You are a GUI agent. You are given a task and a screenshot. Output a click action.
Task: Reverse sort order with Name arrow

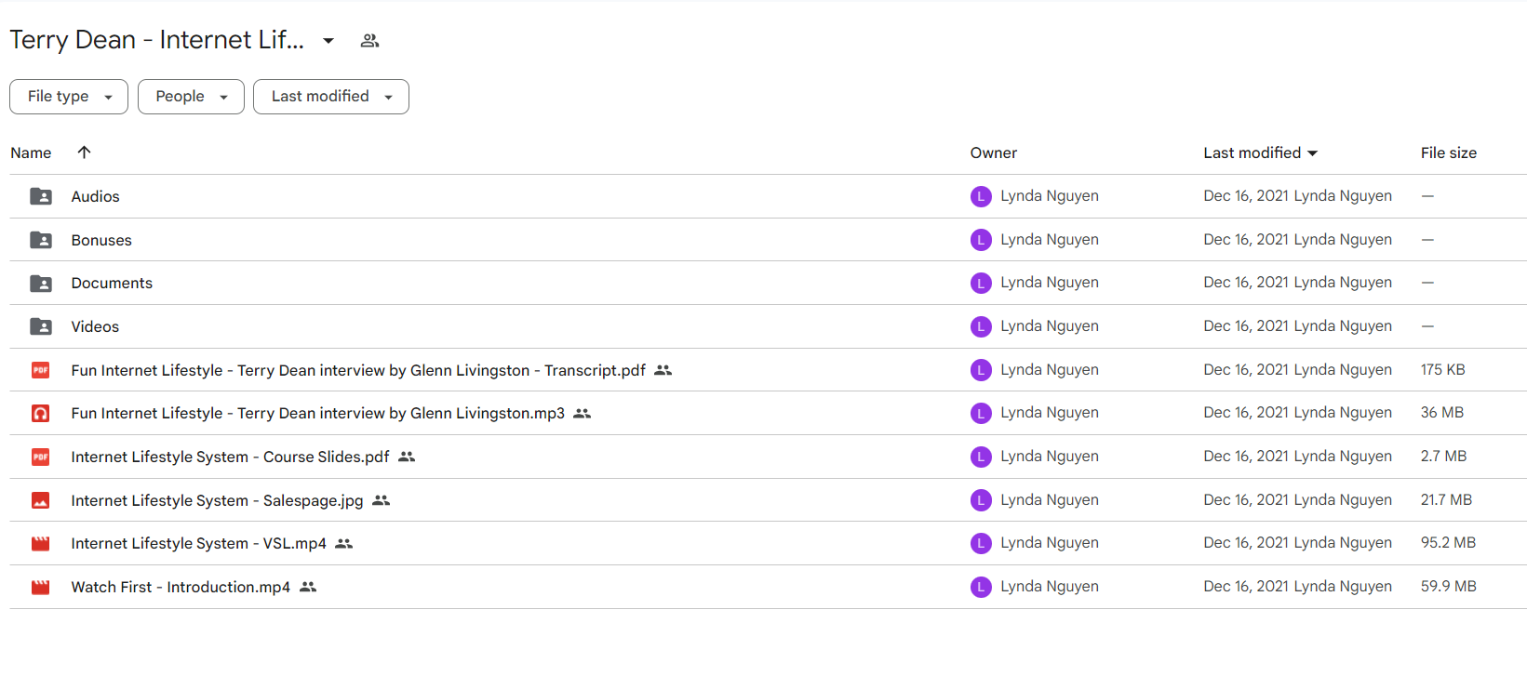(84, 152)
